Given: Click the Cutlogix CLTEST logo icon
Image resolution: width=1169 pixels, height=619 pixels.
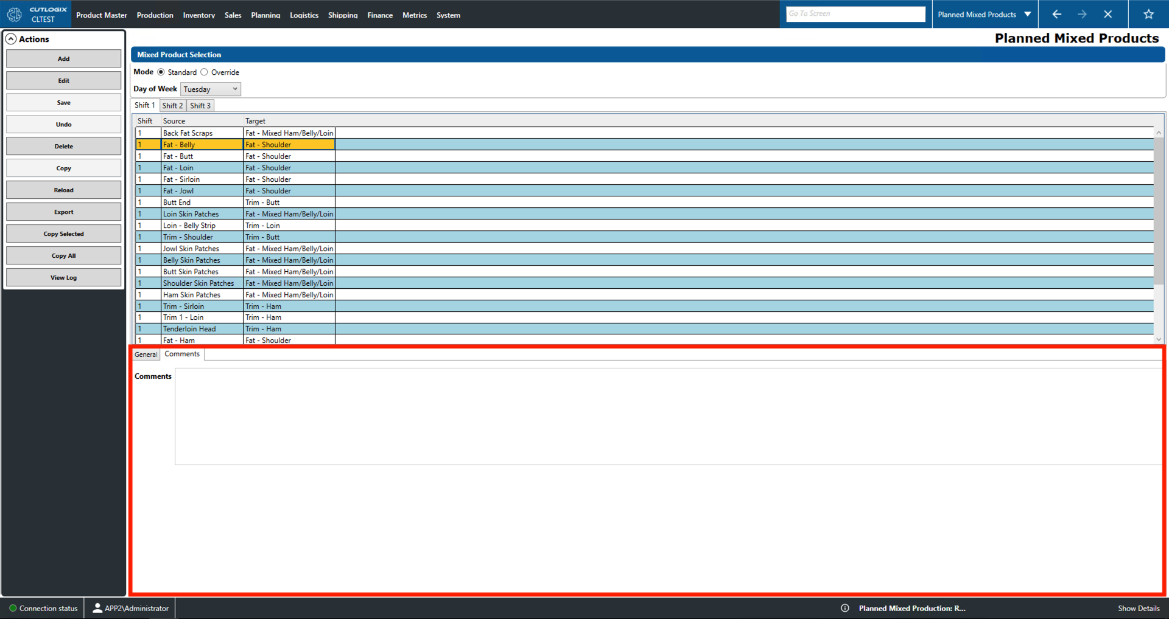Looking at the screenshot, I should pyautogui.click(x=14, y=13).
